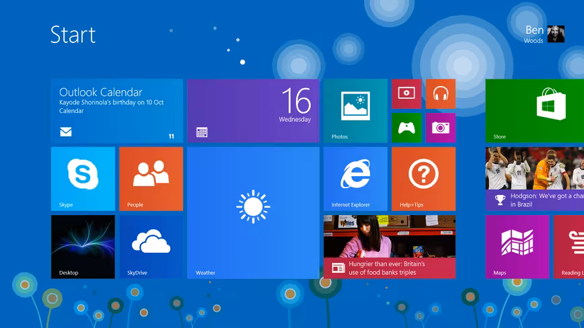Screen dimensions: 584x328
Task: Launch the green Xbox Games tile
Action: [x=406, y=128]
